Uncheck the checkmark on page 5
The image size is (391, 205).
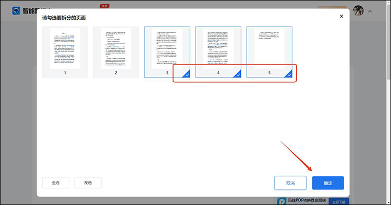click(x=289, y=74)
